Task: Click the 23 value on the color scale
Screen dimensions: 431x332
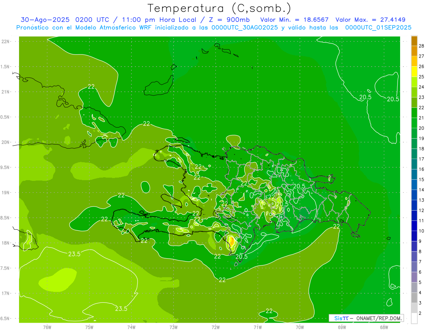Action: (x=422, y=97)
